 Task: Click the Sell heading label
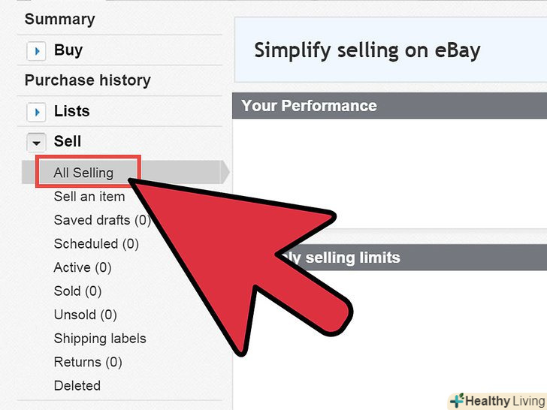click(x=68, y=141)
